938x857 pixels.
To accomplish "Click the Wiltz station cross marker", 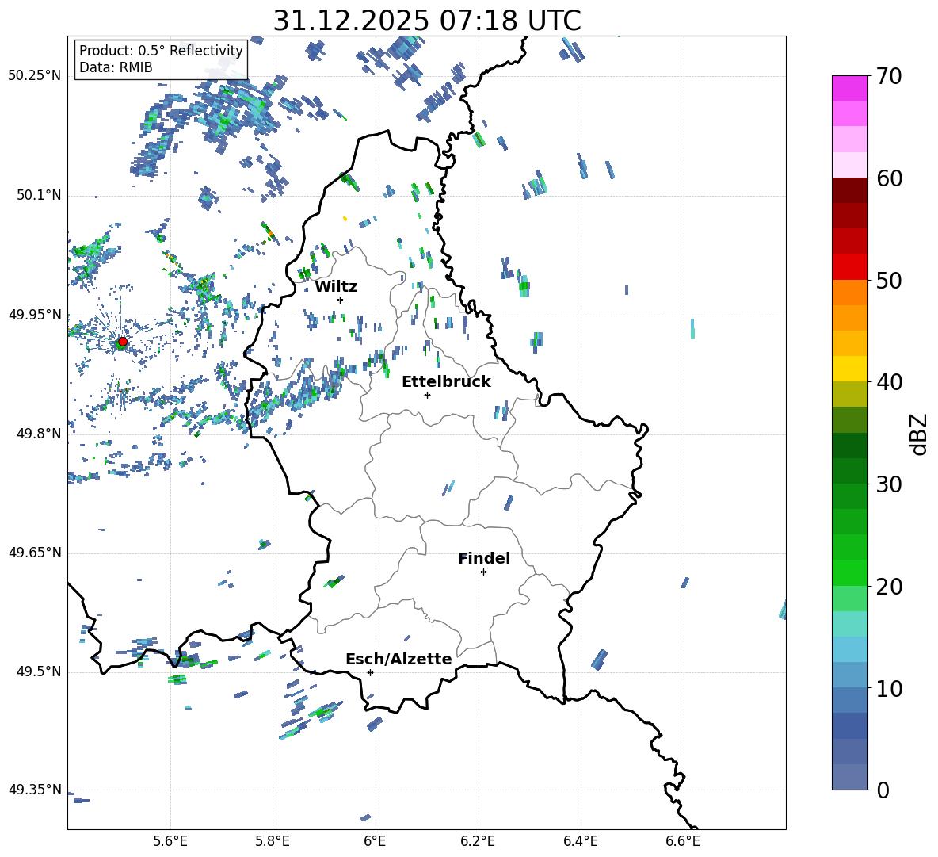I will click(x=341, y=300).
